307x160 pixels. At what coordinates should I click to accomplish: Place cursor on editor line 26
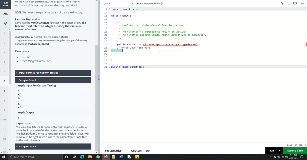(208, 51)
